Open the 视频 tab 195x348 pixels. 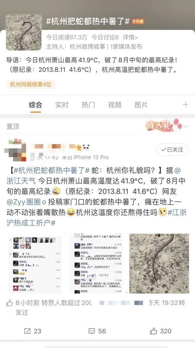(115, 105)
